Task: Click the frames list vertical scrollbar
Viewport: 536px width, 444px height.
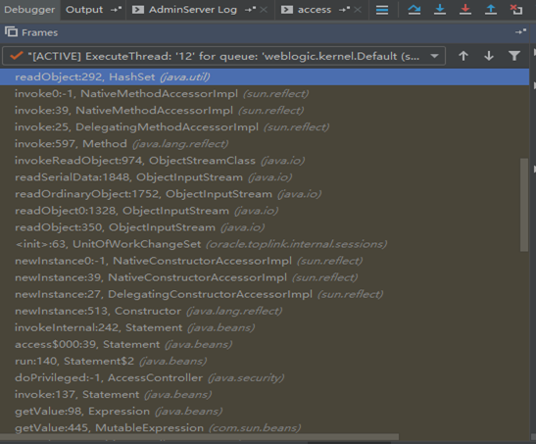Action: (x=524, y=205)
